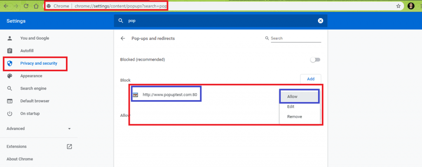Open the browser home page icon
This screenshot has width=422, height=167.
tap(36, 6)
